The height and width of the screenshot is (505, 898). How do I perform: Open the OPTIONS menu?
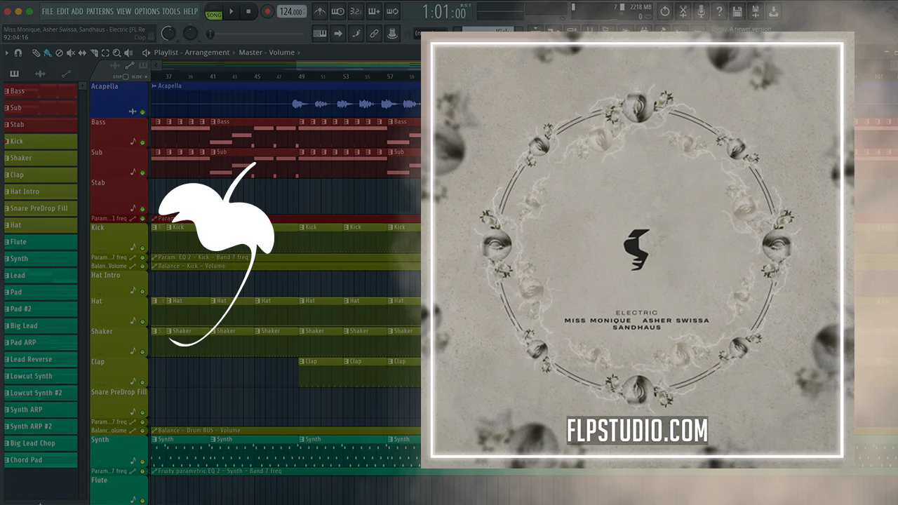(147, 12)
